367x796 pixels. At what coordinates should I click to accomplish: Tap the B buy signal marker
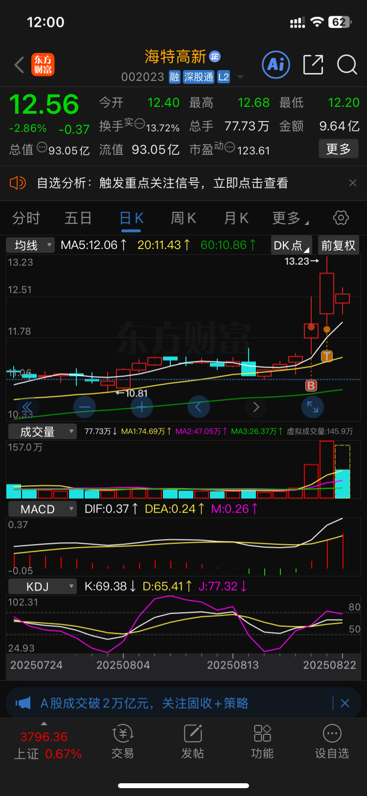pyautogui.click(x=311, y=386)
